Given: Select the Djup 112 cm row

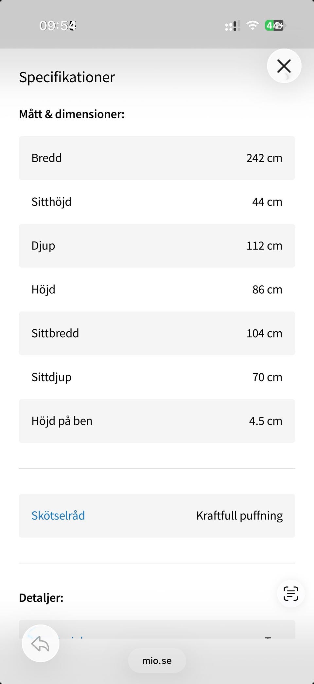Looking at the screenshot, I should [x=157, y=246].
